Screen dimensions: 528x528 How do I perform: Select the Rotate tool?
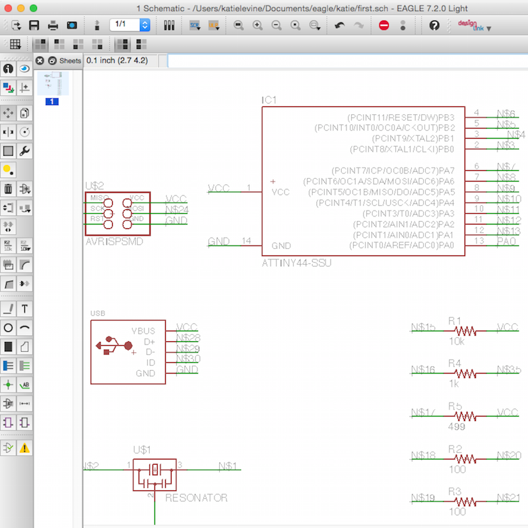click(x=24, y=132)
